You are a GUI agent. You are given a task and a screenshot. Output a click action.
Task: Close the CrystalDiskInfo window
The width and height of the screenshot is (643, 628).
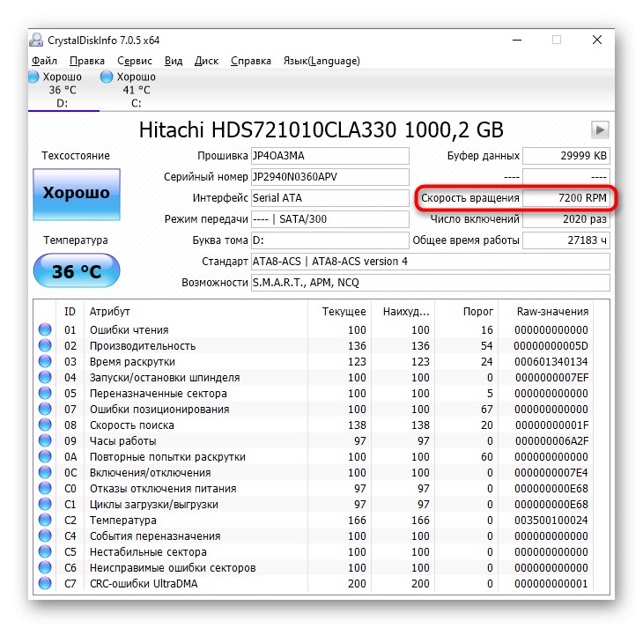[597, 40]
